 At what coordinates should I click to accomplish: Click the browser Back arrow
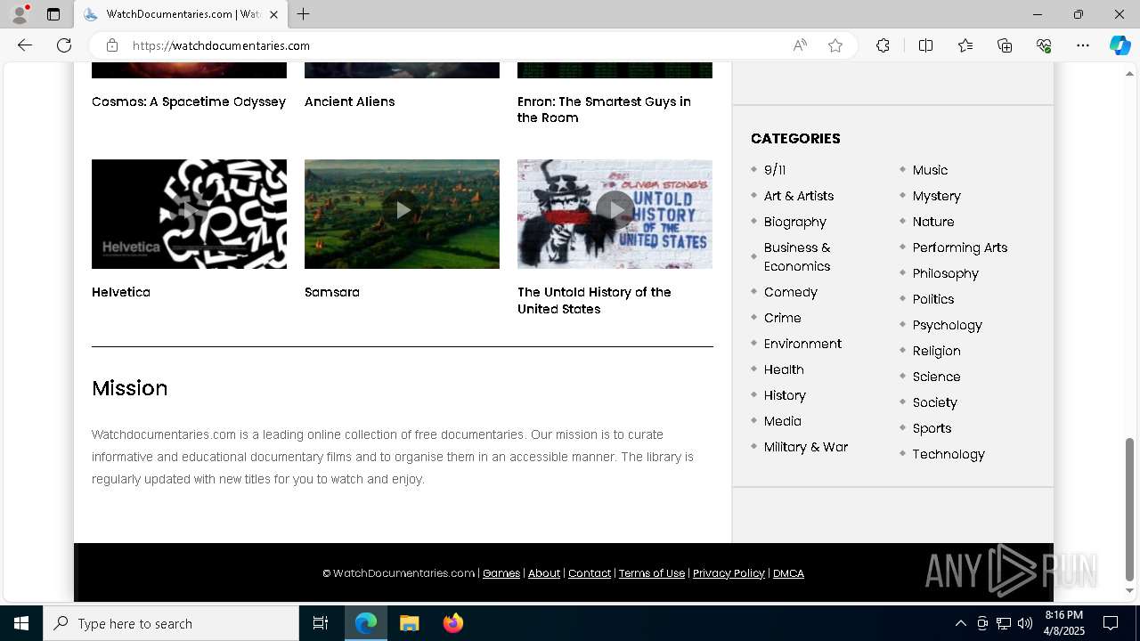point(25,45)
